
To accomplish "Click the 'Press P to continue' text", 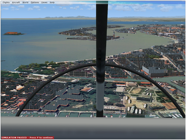I will click(x=41, y=138).
